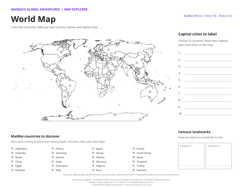Click the star icon beside Greece

point(53,157)
